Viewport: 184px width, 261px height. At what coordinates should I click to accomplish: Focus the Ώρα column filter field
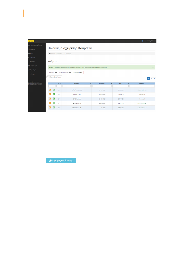121,86
